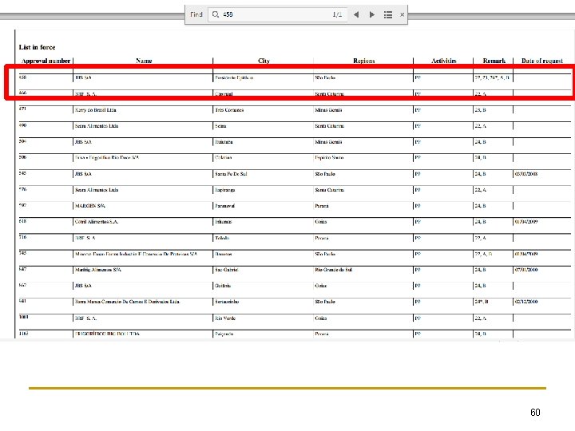Close the Find bar with the X
This screenshot has height=431, width=575.
pyautogui.click(x=402, y=14)
